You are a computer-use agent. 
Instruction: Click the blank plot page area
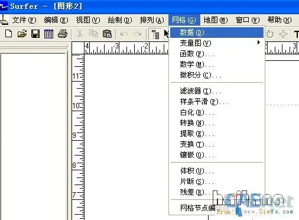coord(126,137)
